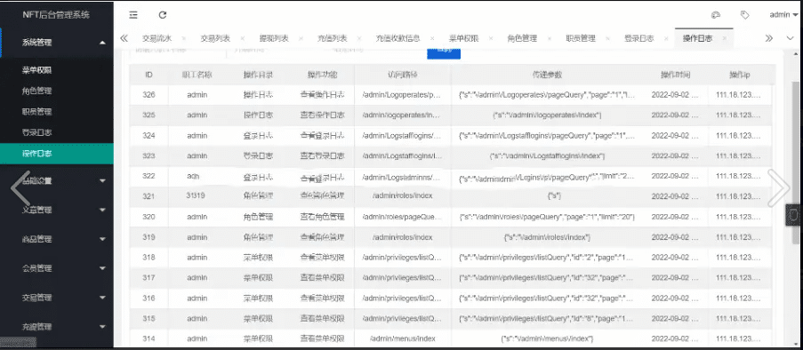Switch to the 提现列表 tab
The width and height of the screenshot is (803, 350).
(x=274, y=38)
